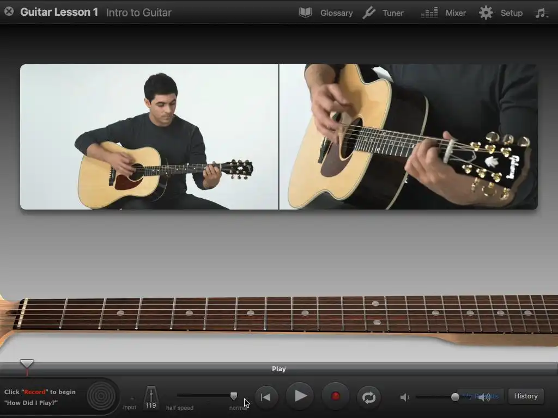Set speed to half speed label
The width and height of the screenshot is (558, 418).
click(180, 408)
